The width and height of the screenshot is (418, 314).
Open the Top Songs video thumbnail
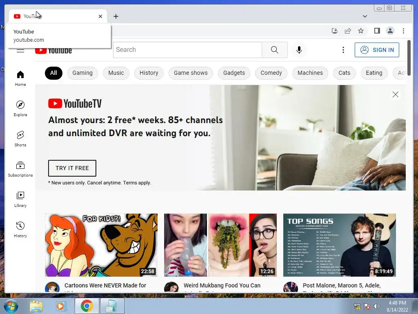[x=339, y=245]
